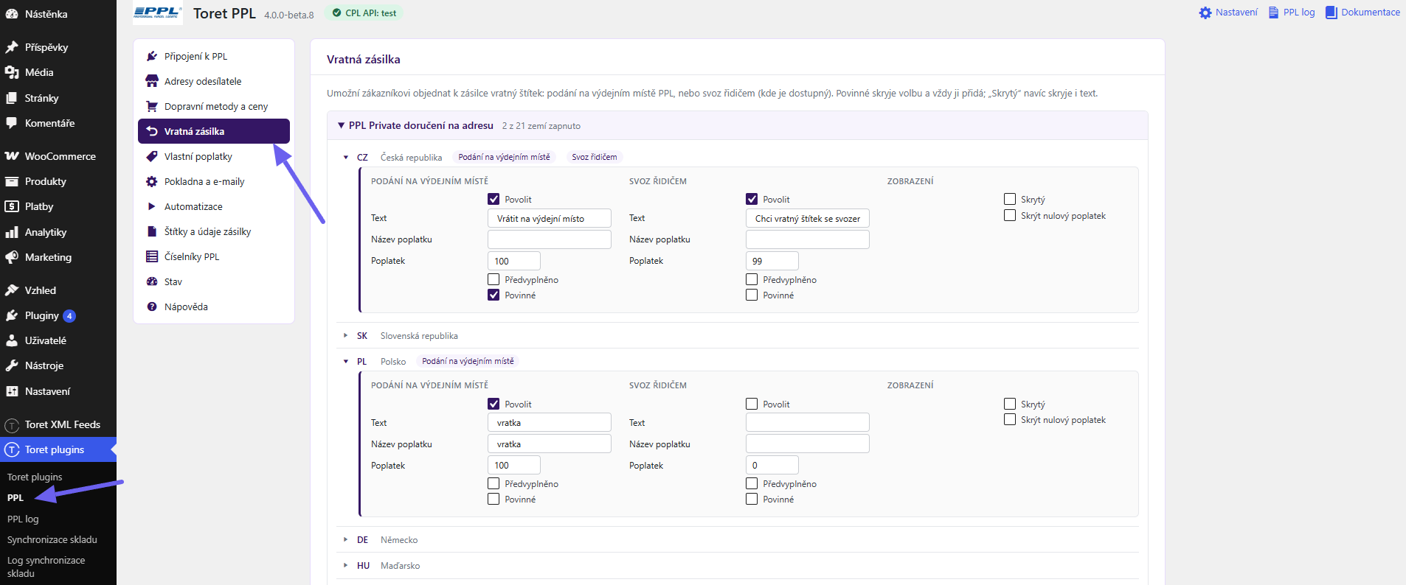Expand the SK Slovenská republika row
This screenshot has width=1406, height=585.
pyautogui.click(x=346, y=335)
